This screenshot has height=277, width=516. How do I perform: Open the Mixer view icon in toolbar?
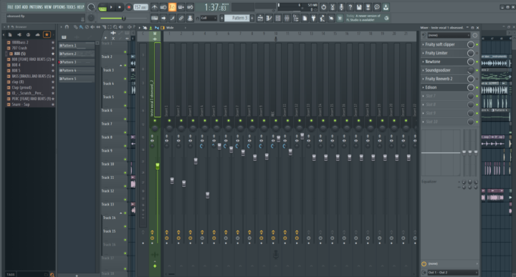point(287,18)
